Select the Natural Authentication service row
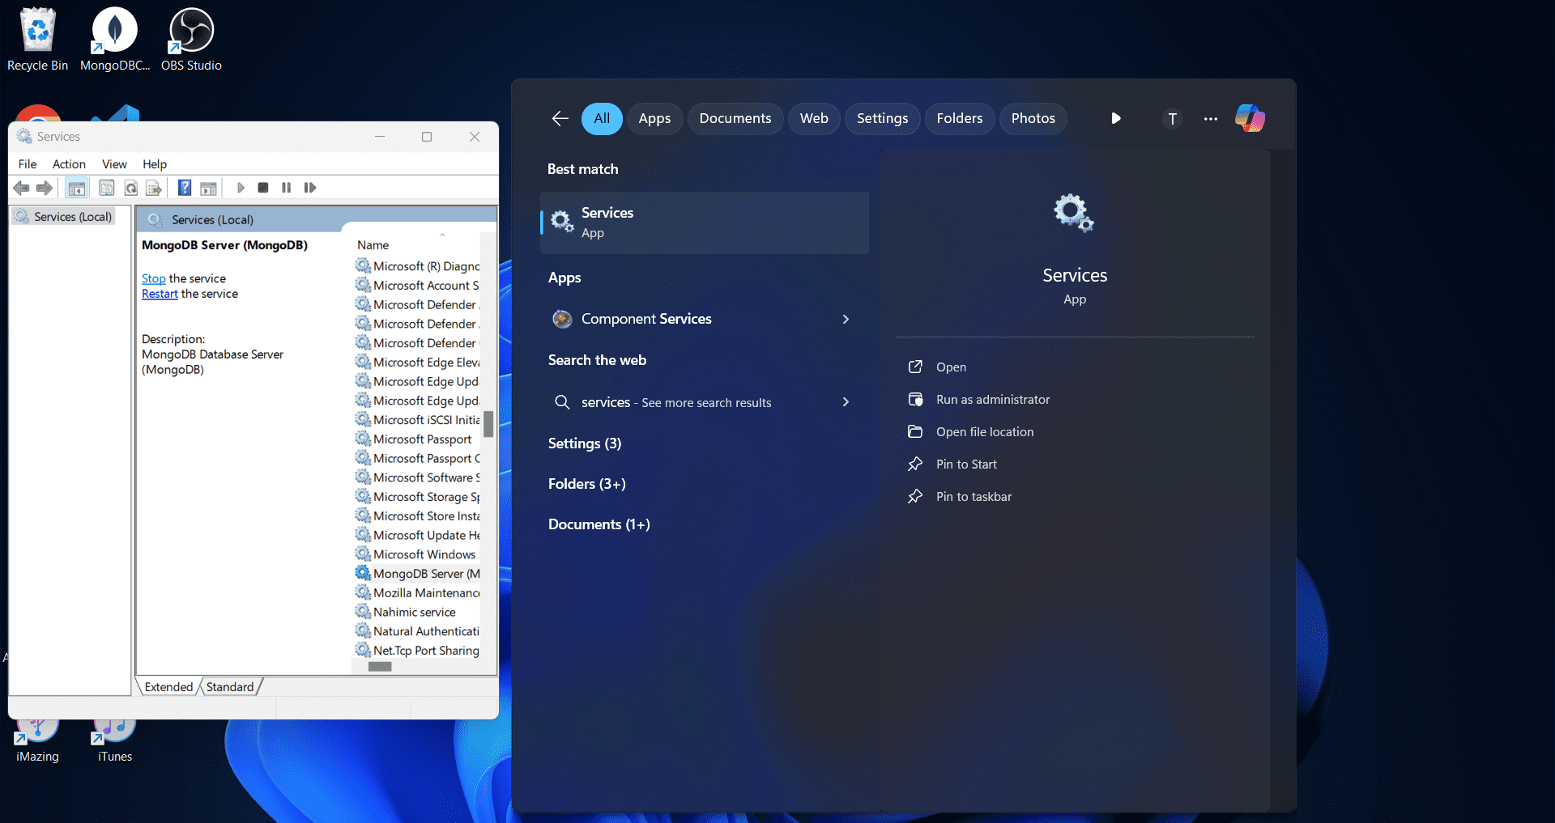 coord(418,631)
